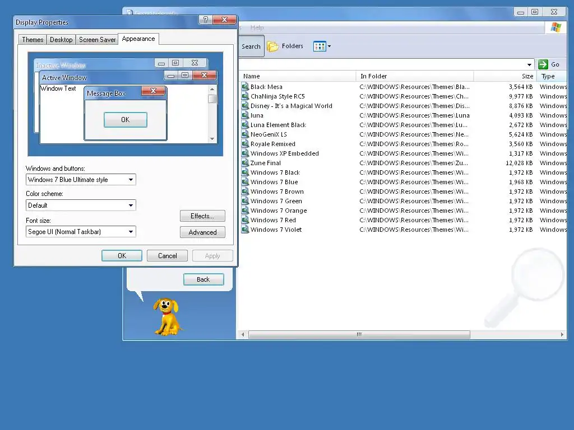Click the Disney Magical World file icon

coord(246,106)
